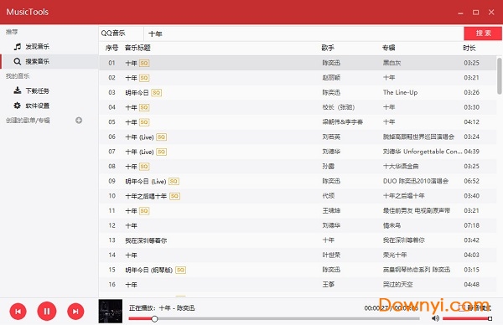Image resolution: width=503 pixels, height=325 pixels.
Task: Click the album art thumbnail in the player bar
Action: pos(111,311)
